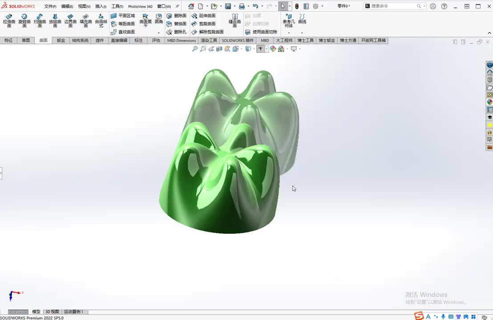The height and width of the screenshot is (320, 493).
Task: Click the Open file icon
Action: [214, 6]
